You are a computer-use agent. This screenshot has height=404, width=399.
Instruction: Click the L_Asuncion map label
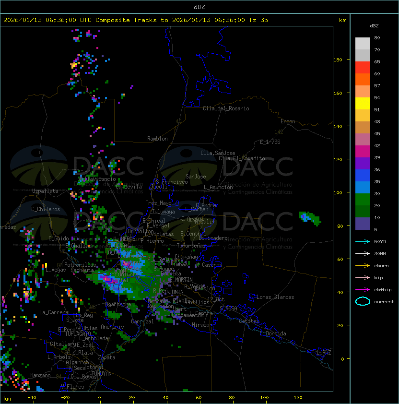[218, 187]
